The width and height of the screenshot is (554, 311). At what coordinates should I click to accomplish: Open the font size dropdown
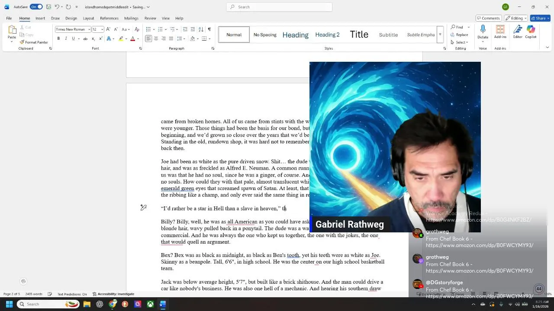coord(102,29)
